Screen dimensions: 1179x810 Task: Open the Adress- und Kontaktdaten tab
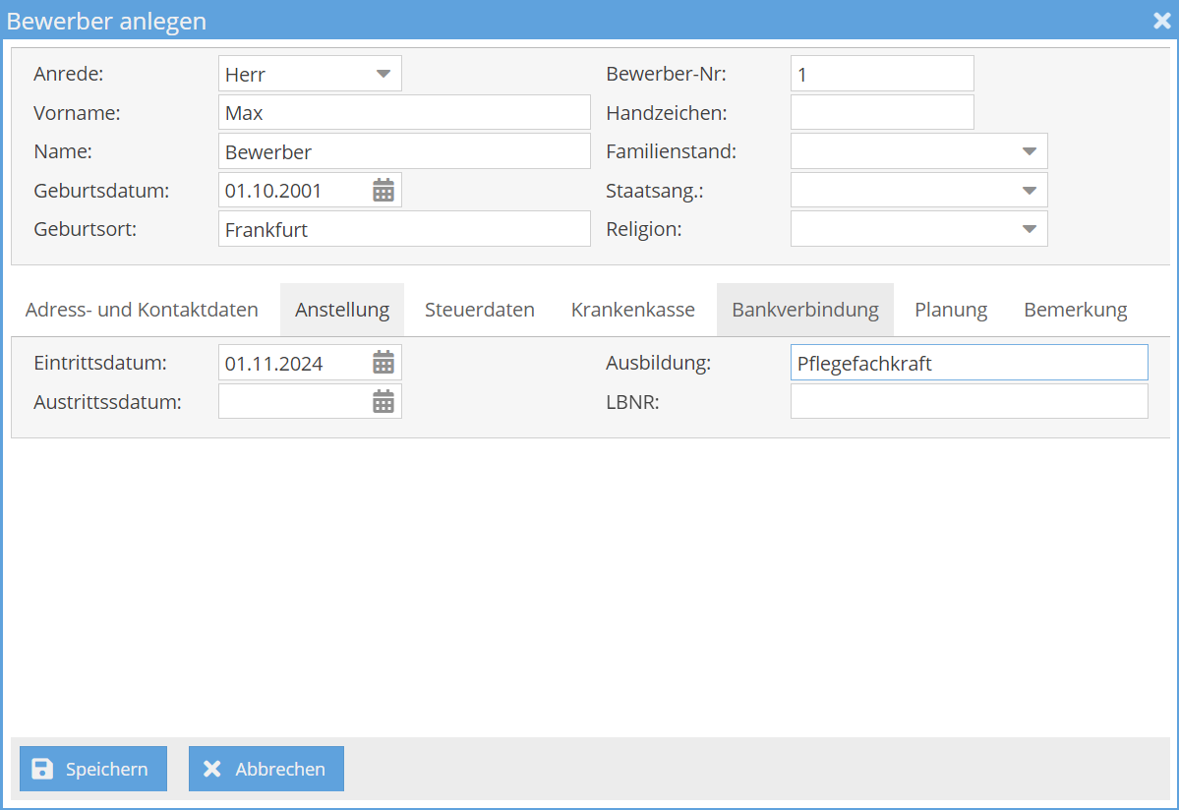[141, 309]
